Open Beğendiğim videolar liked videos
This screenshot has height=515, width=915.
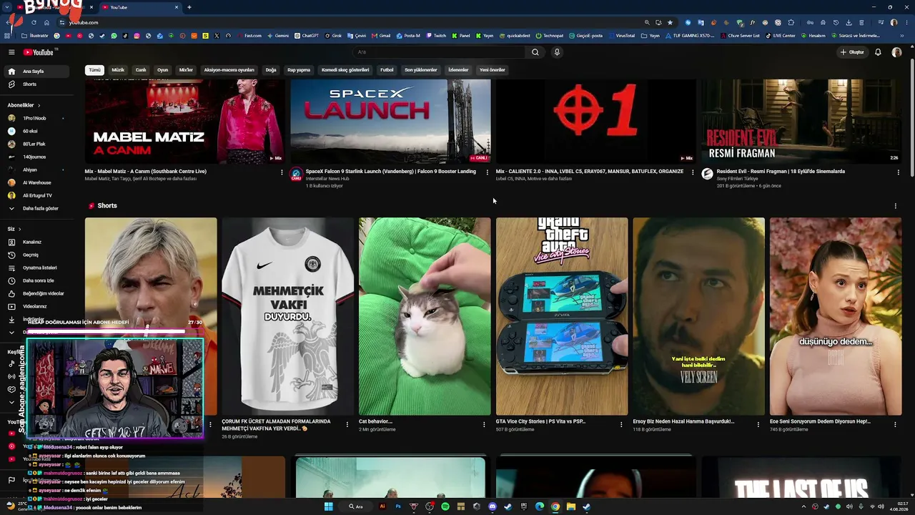point(38,293)
